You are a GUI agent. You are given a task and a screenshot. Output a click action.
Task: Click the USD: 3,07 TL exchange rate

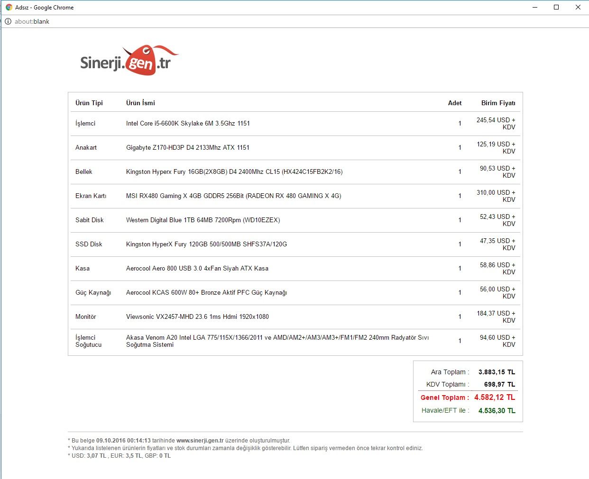tap(89, 456)
